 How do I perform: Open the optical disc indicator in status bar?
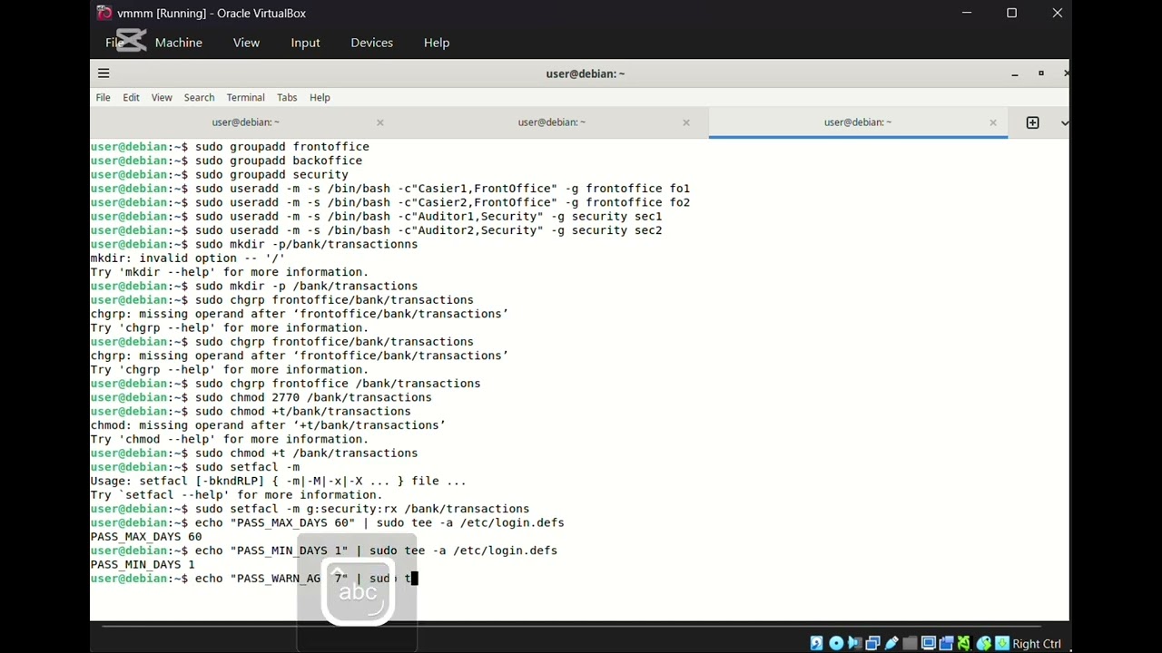pyautogui.click(x=835, y=644)
